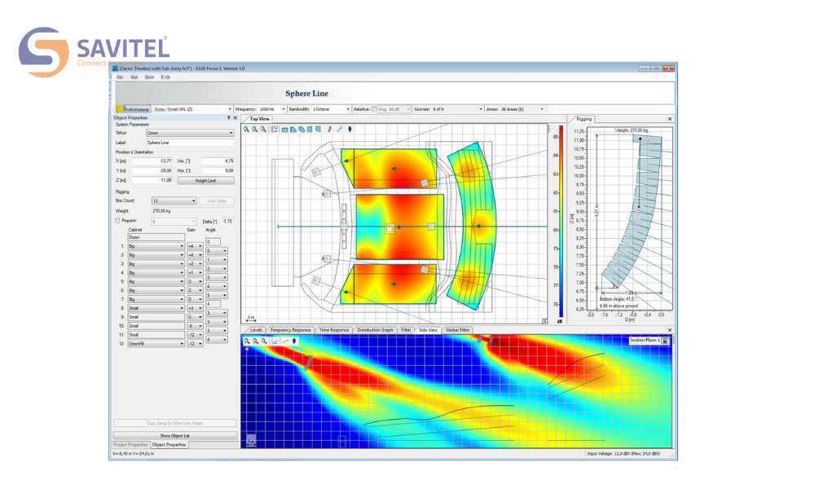This screenshot has height=489, width=815.
Task: Switch to the Time Response tab
Action: (x=333, y=330)
